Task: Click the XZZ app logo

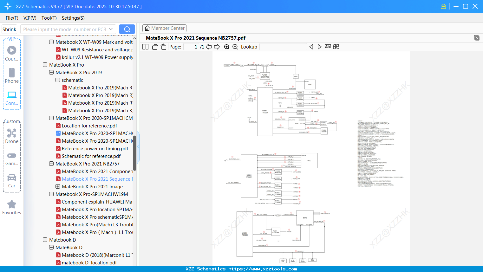Action: pos(8,6)
